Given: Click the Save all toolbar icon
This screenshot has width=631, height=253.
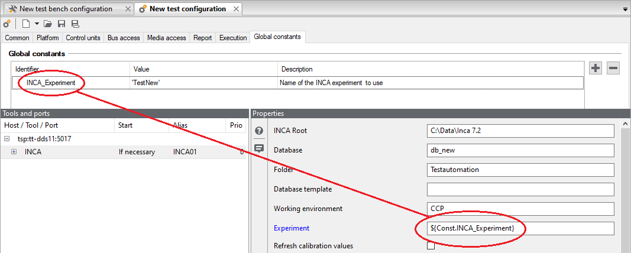Looking at the screenshot, I should pyautogui.click(x=75, y=23).
